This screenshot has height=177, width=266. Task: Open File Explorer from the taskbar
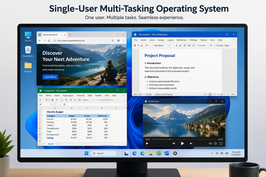[151, 153]
